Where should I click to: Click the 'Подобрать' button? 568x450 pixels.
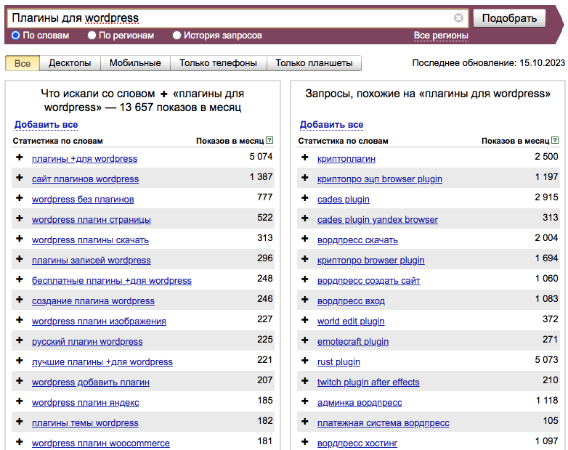[x=509, y=18]
